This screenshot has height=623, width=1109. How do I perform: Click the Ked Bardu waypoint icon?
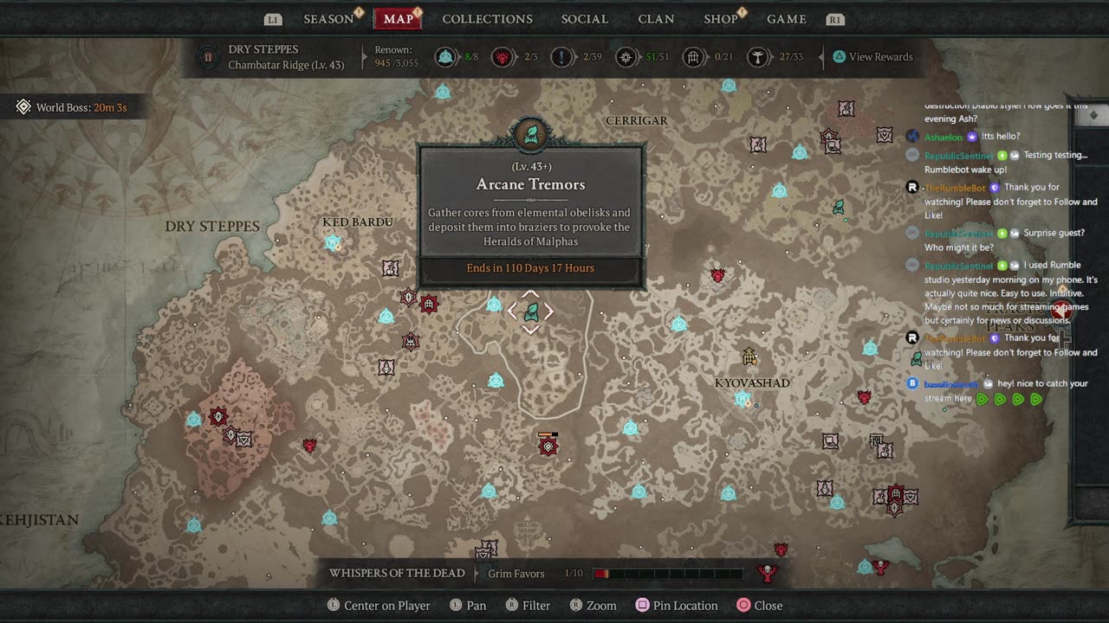333,242
